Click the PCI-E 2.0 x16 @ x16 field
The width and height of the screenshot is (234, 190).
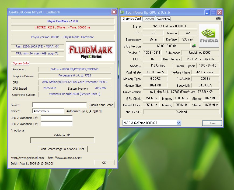[200, 59]
